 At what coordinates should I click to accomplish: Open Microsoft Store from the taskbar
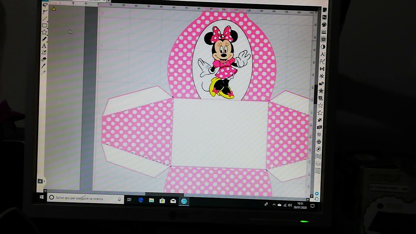162,201
